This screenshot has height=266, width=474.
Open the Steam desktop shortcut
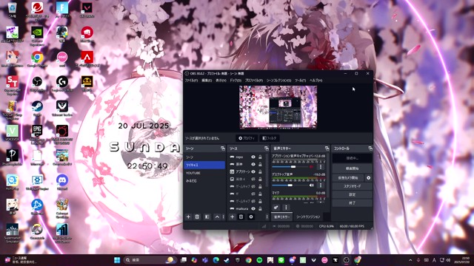point(37,108)
